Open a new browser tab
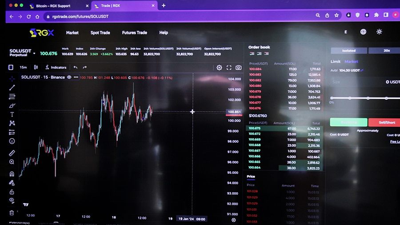The width and height of the screenshot is (400, 225). click(x=164, y=5)
